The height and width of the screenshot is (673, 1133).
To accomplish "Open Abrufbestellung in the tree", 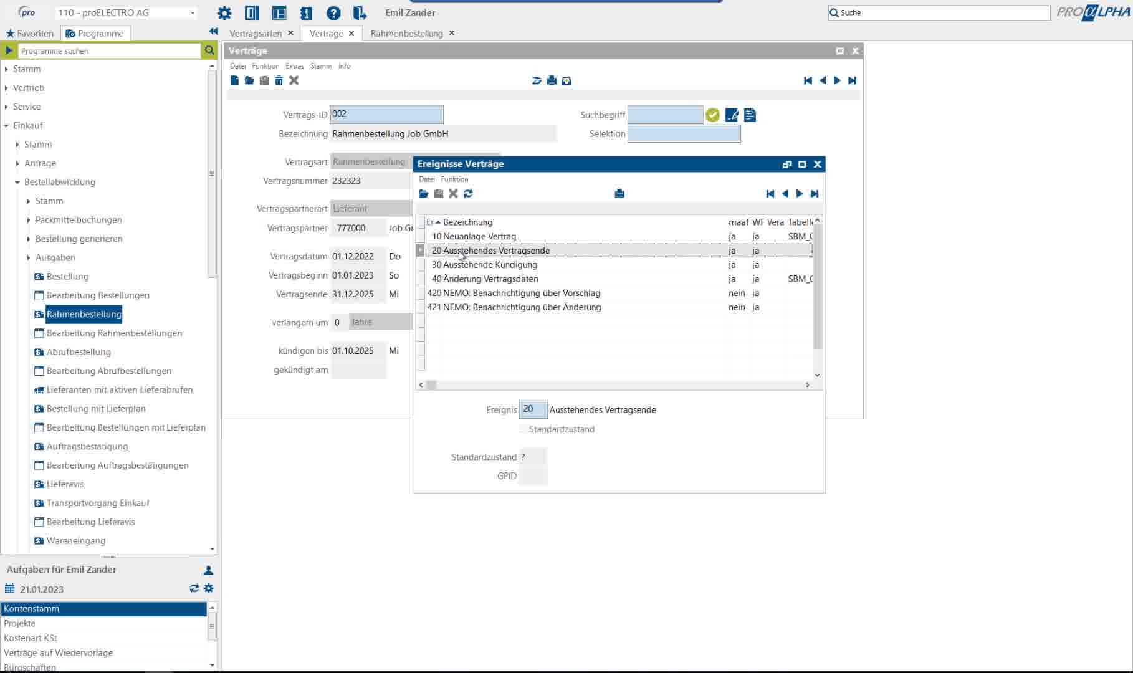I will 79,352.
